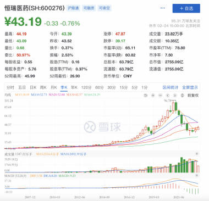The width and height of the screenshot is (209, 201).
Task: Open the 前复权 adjustment dropdown
Action: coord(193,96)
